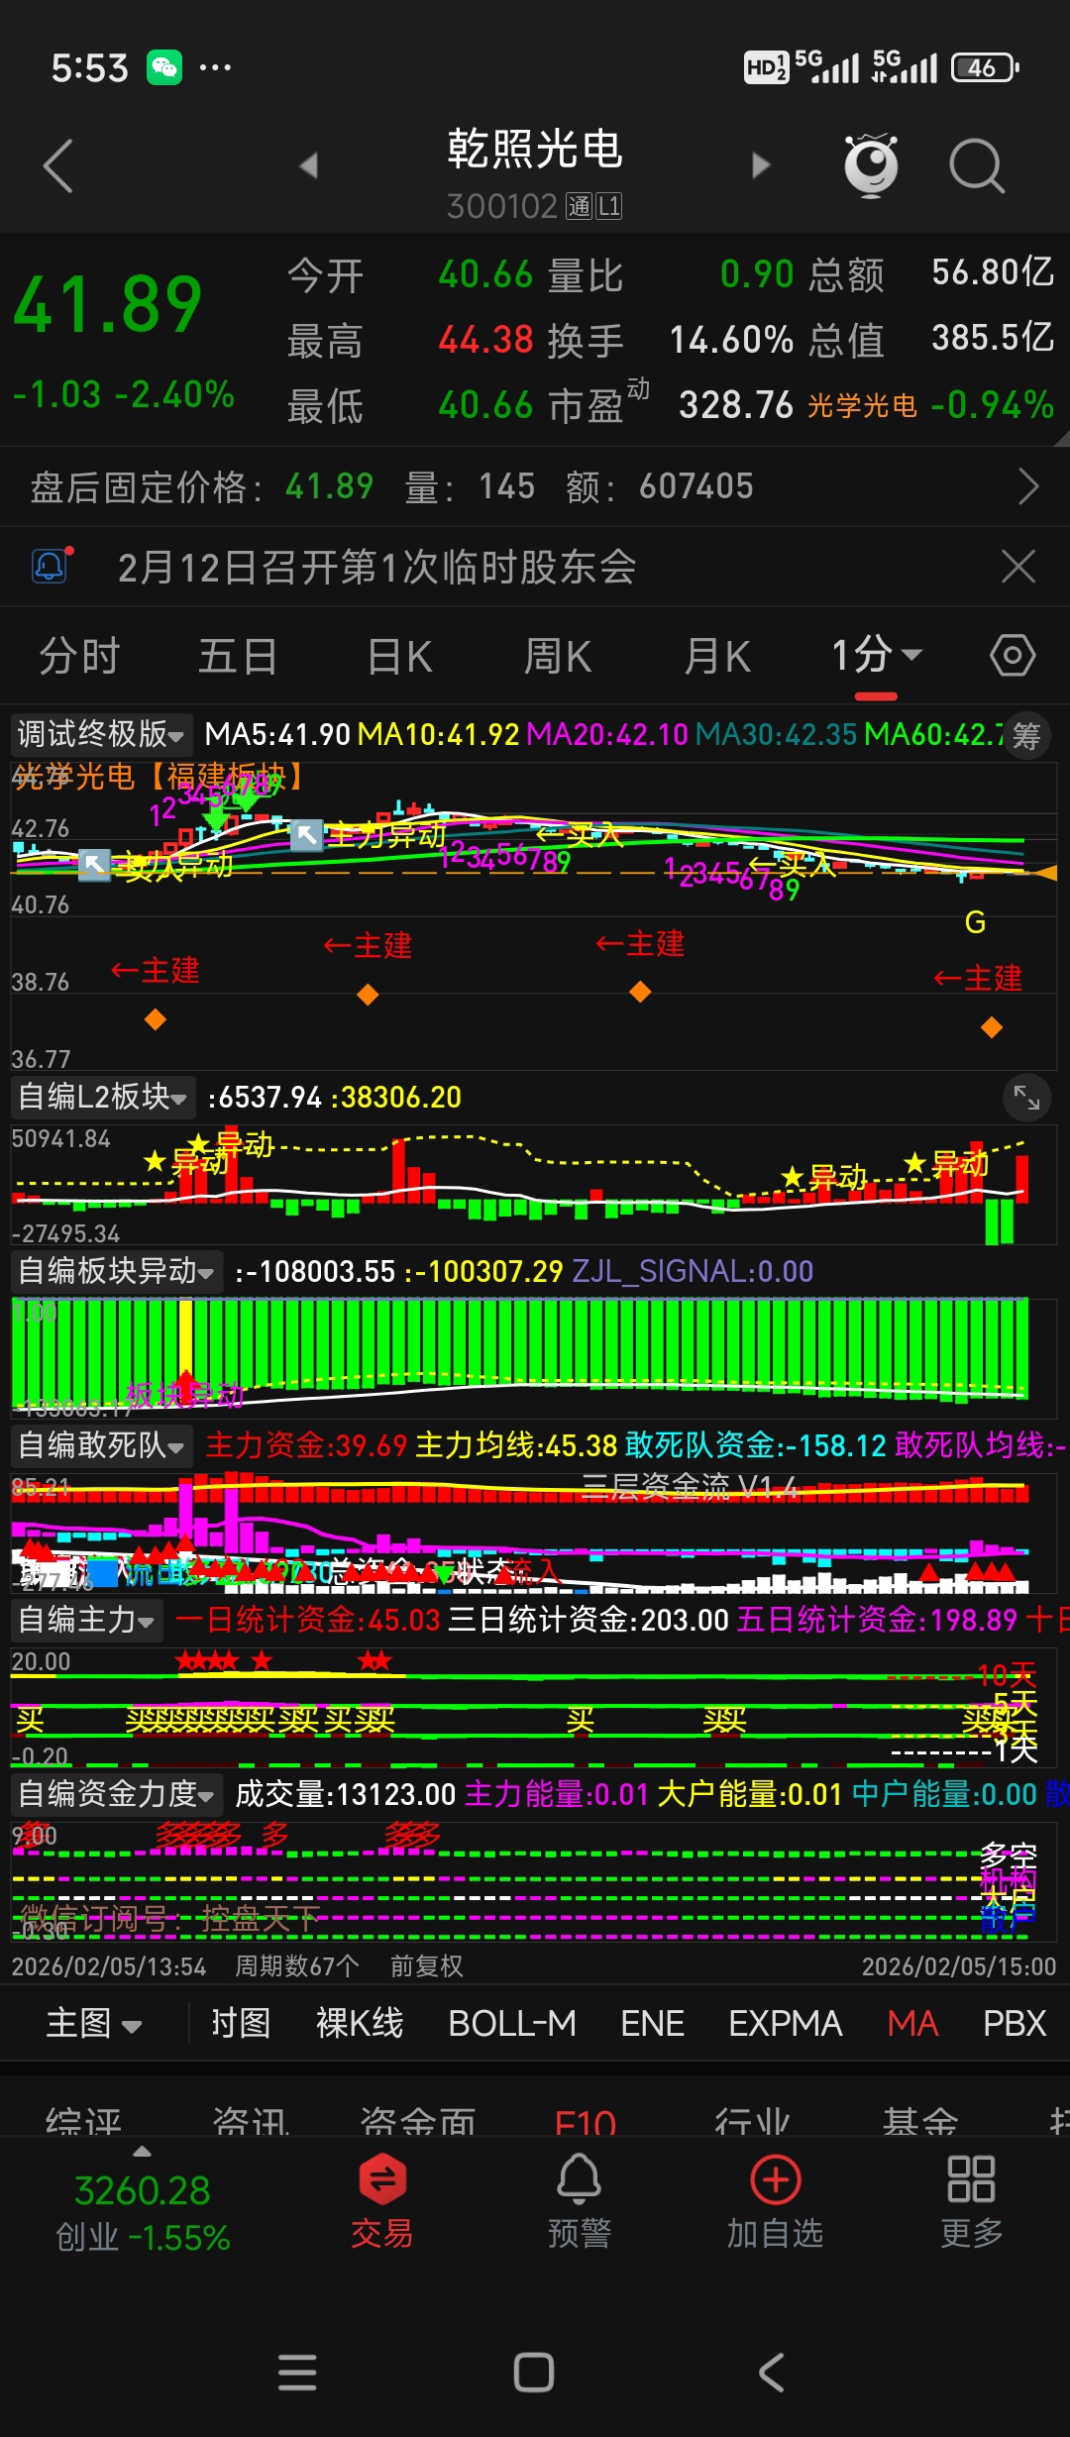
Task: Select ENE indicator
Action: 653,2023
